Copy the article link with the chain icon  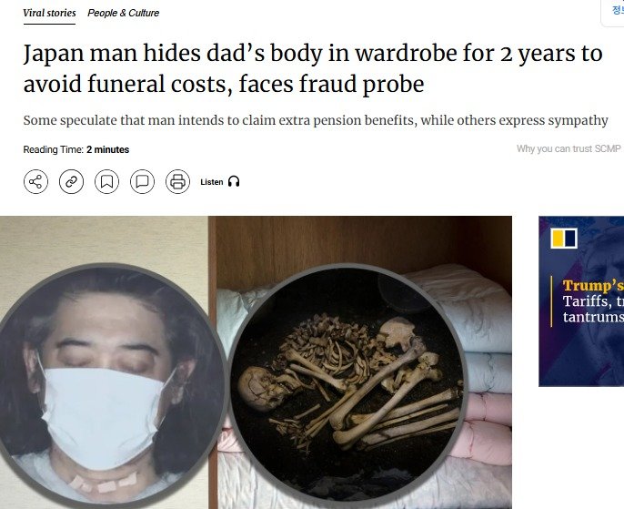click(71, 181)
